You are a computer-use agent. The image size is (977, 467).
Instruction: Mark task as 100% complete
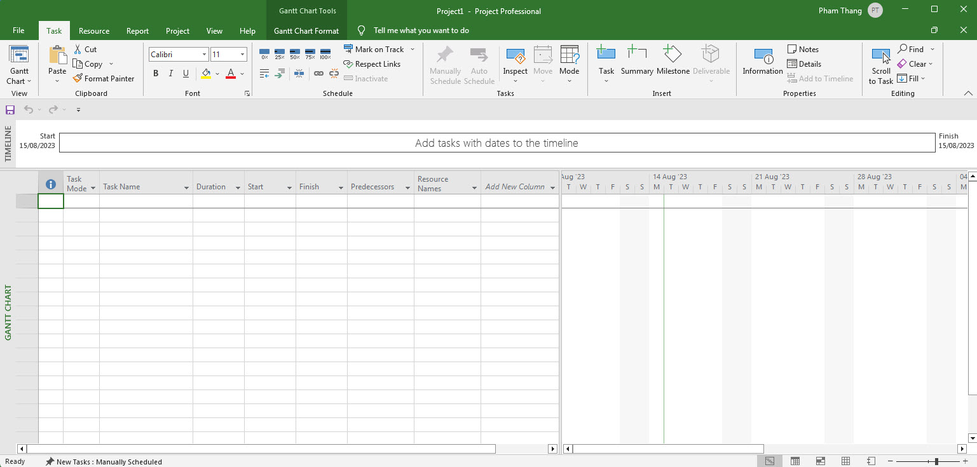point(325,54)
